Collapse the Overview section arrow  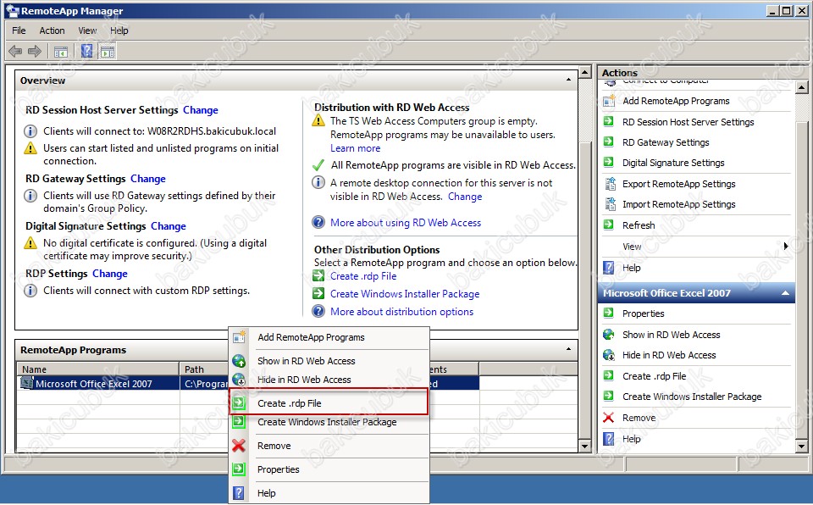point(568,80)
